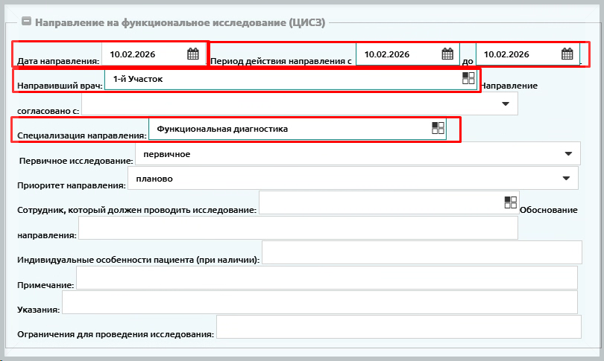The height and width of the screenshot is (361, 604).
Task: Click Индивидуальные особенности пациента field
Action: [421, 252]
